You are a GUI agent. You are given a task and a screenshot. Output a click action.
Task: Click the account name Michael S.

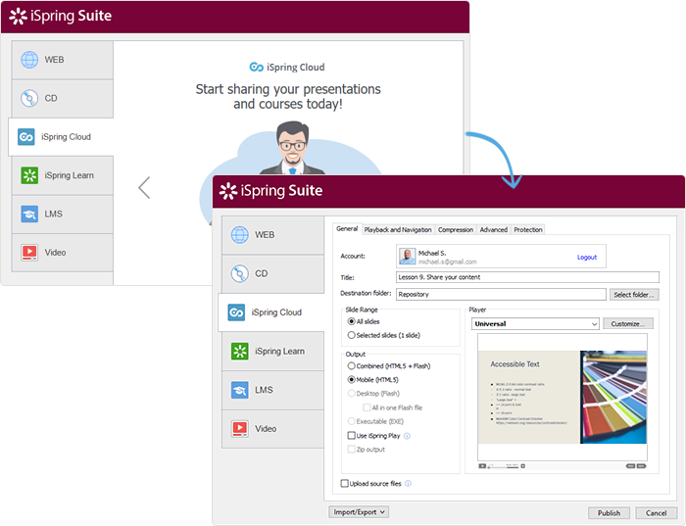coord(432,253)
